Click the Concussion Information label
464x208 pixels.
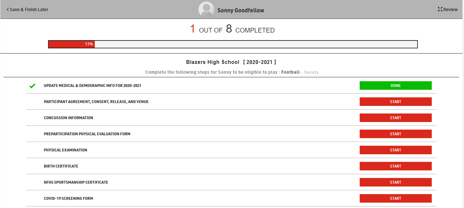tap(68, 118)
